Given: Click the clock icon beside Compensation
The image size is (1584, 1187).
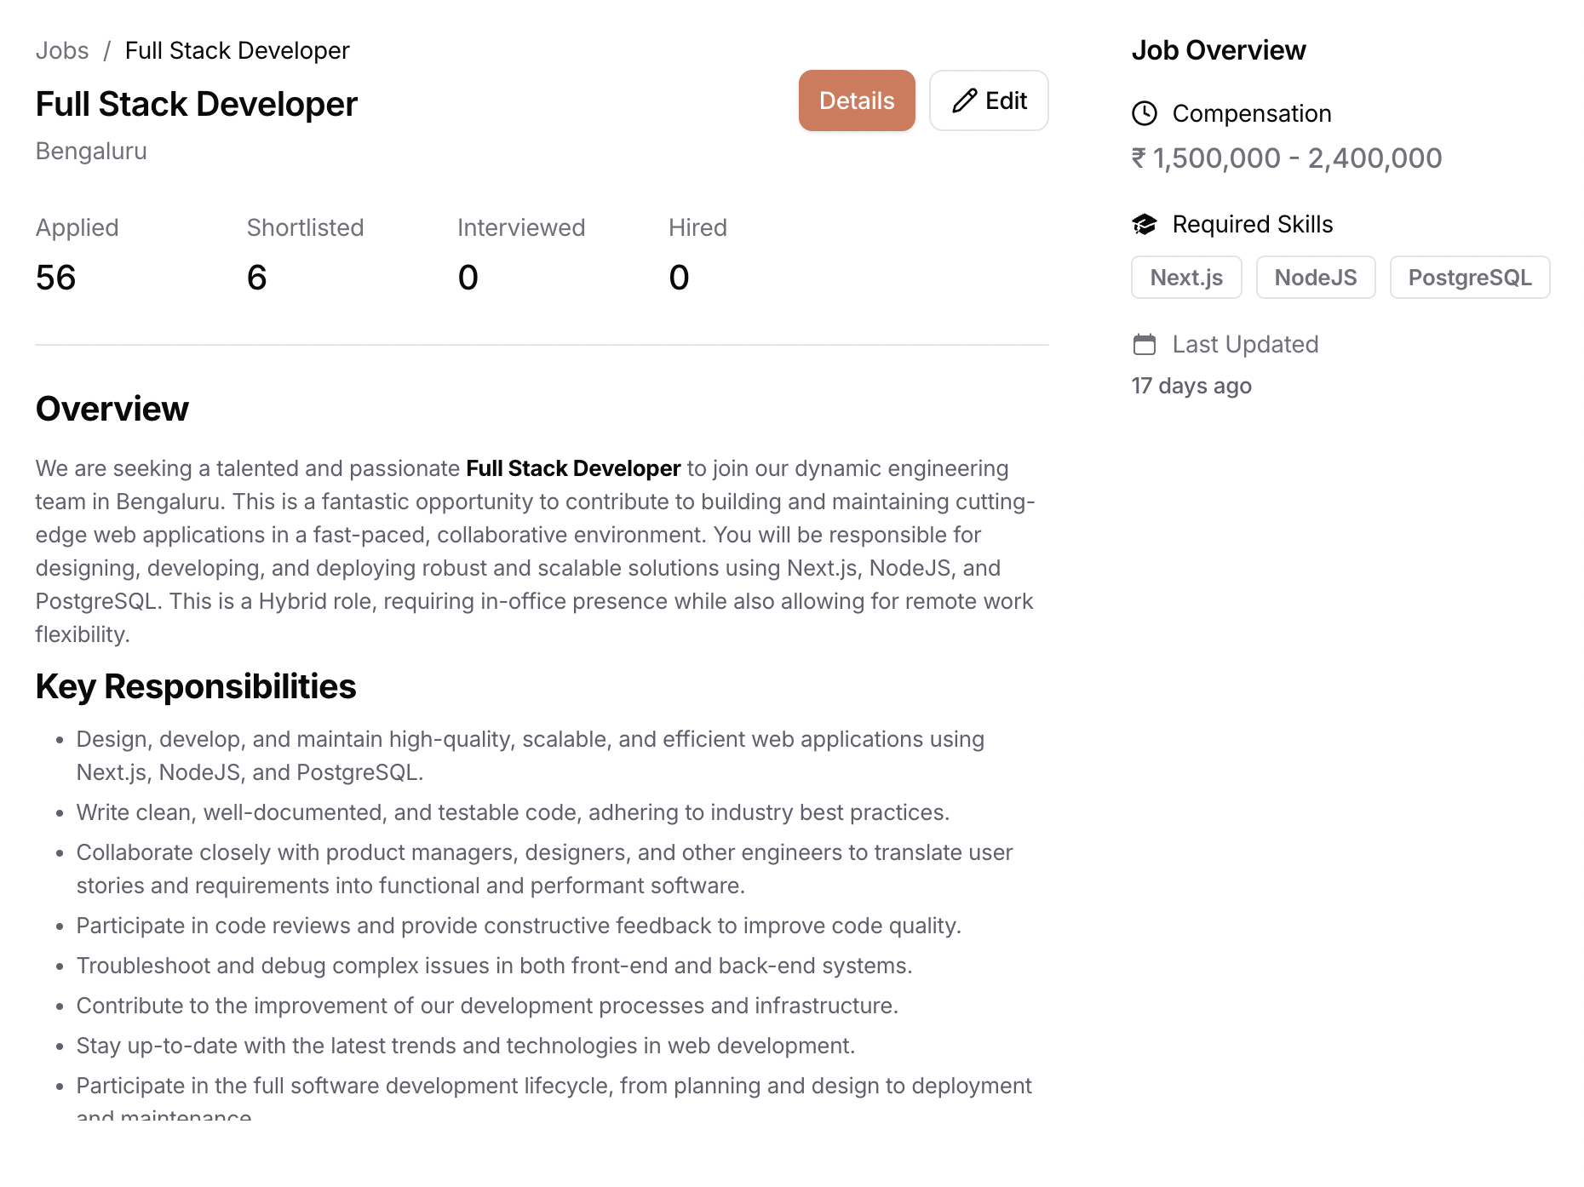Looking at the screenshot, I should pyautogui.click(x=1144, y=113).
